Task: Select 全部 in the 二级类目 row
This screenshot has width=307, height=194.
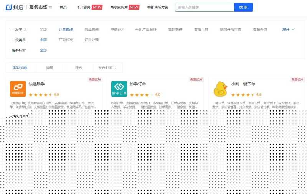Action: [x=43, y=40]
